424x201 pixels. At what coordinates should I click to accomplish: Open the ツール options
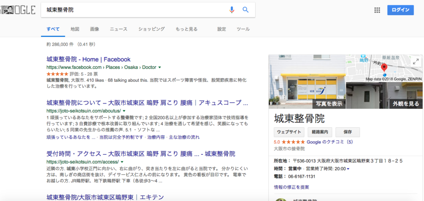243,29
